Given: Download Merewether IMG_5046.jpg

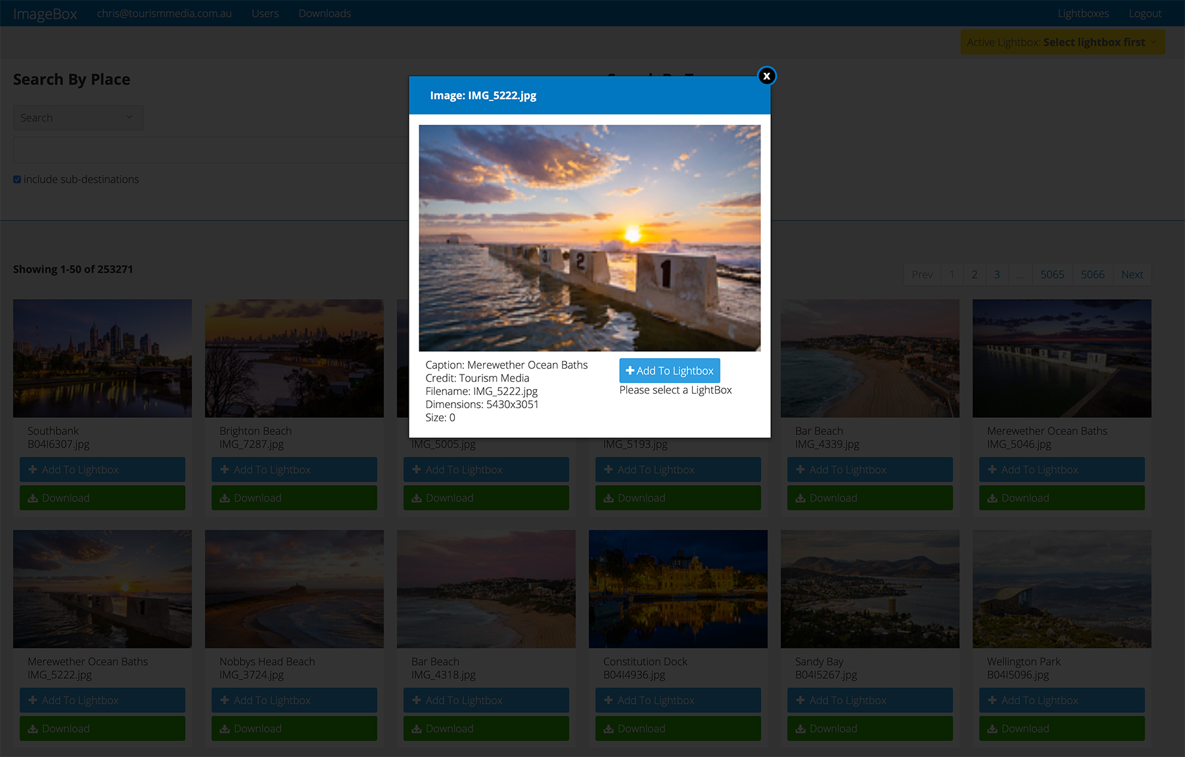Looking at the screenshot, I should pyautogui.click(x=1062, y=498).
